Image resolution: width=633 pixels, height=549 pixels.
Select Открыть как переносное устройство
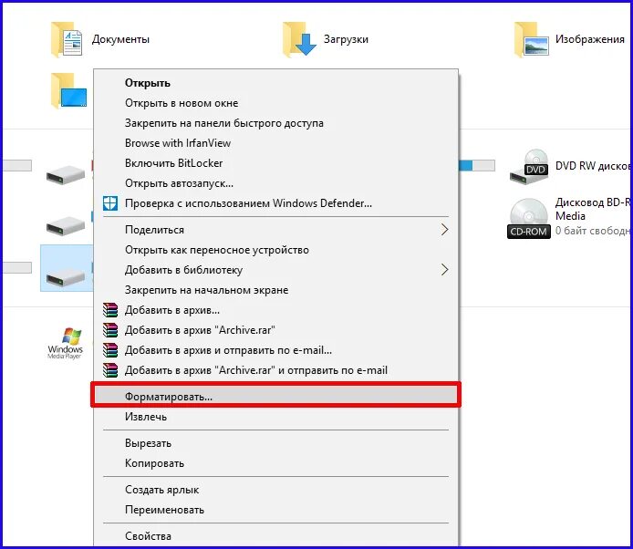click(276, 250)
